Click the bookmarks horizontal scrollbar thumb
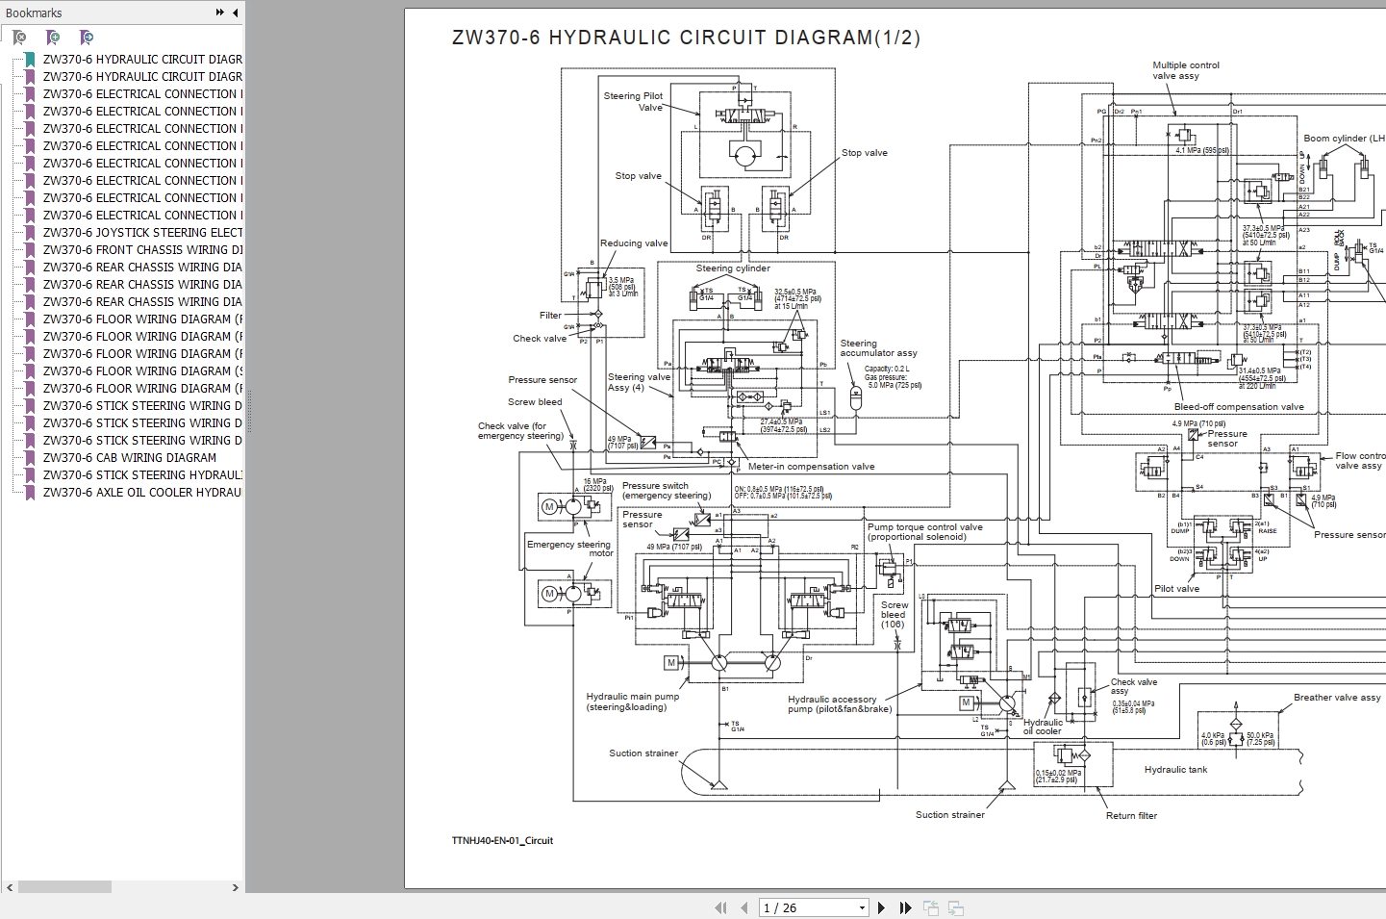 [x=64, y=887]
